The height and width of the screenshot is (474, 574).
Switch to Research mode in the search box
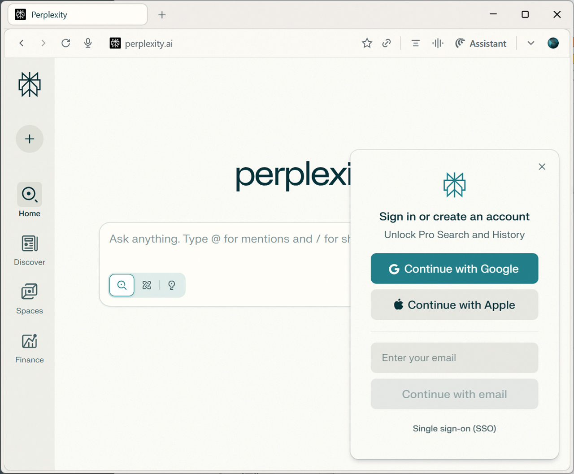(147, 285)
